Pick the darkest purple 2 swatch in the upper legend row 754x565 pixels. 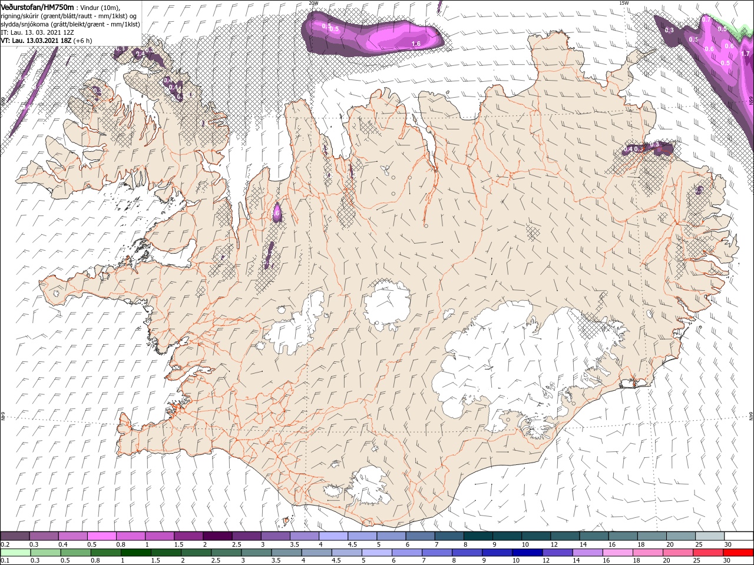217,536
